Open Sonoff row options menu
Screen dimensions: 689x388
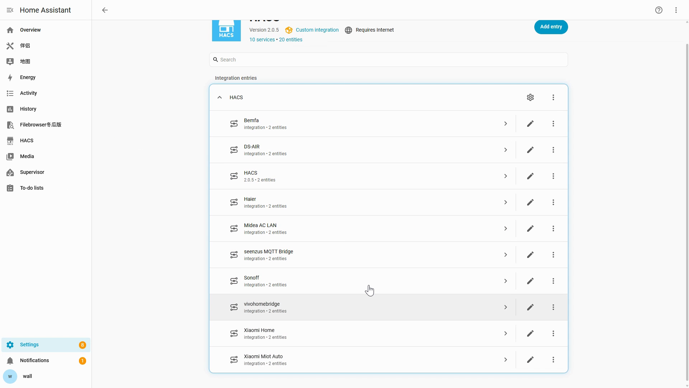tap(553, 281)
